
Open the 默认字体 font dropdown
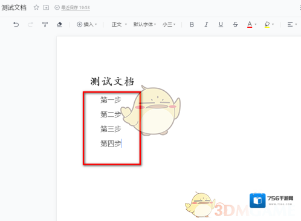144,24
